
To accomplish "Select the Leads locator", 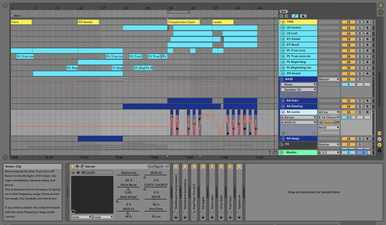I will click(x=223, y=22).
